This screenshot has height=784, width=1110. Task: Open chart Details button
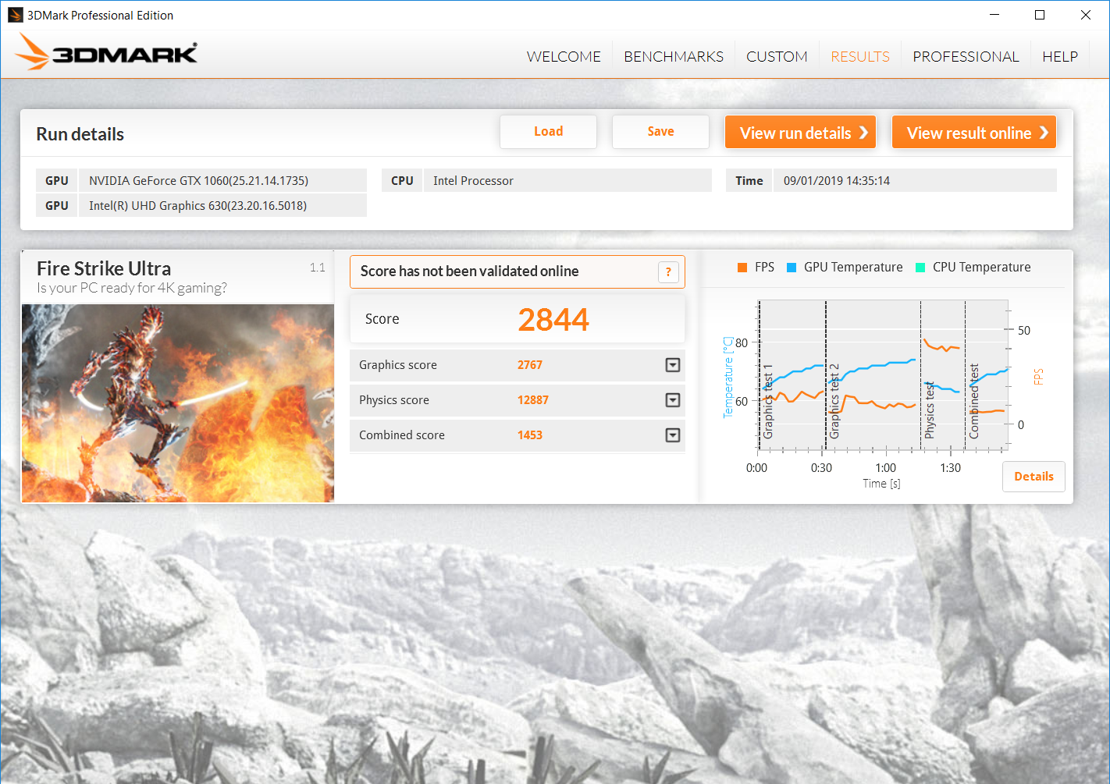[1033, 477]
